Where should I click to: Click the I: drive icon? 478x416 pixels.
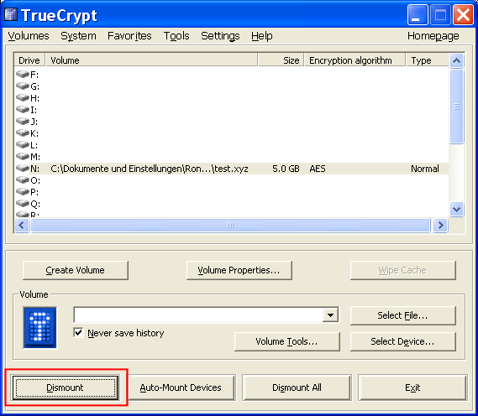point(23,109)
